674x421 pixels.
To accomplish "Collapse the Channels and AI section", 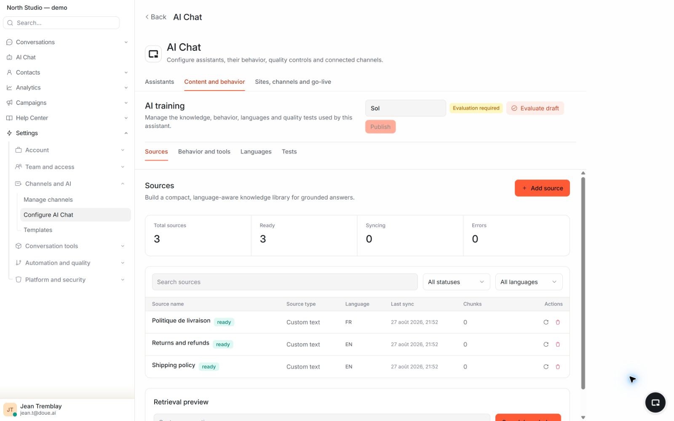I will (x=70, y=184).
